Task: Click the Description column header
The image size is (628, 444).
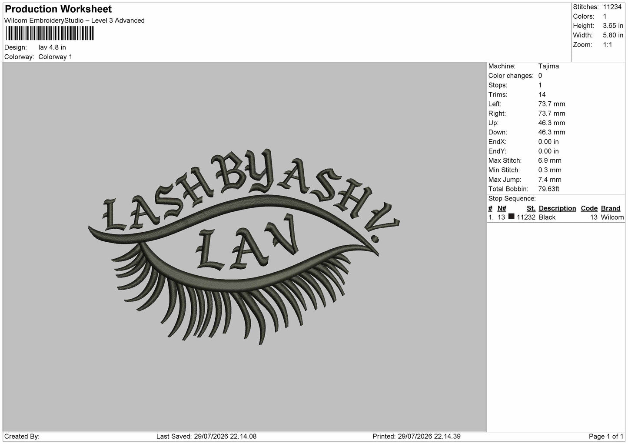Action: pyautogui.click(x=557, y=208)
